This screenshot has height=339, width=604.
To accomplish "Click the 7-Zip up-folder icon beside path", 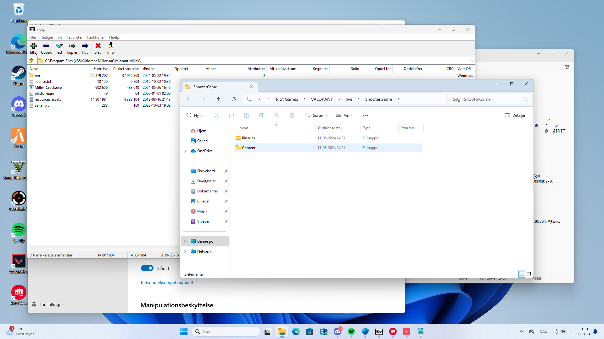I will click(x=31, y=61).
